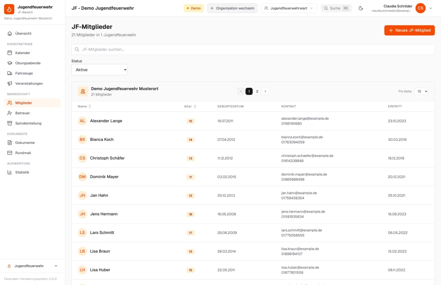Click the BK avatar for Bianca Koch
The width and height of the screenshot is (441, 285).
82,140
